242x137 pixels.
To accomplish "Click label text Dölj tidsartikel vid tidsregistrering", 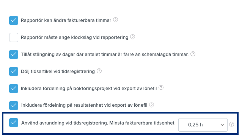I will (x=58, y=72).
